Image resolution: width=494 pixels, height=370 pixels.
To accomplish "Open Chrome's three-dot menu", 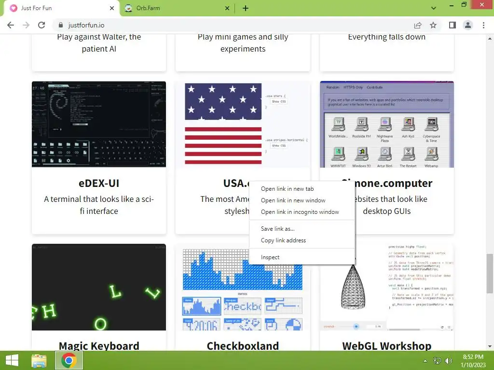I will coord(483,25).
